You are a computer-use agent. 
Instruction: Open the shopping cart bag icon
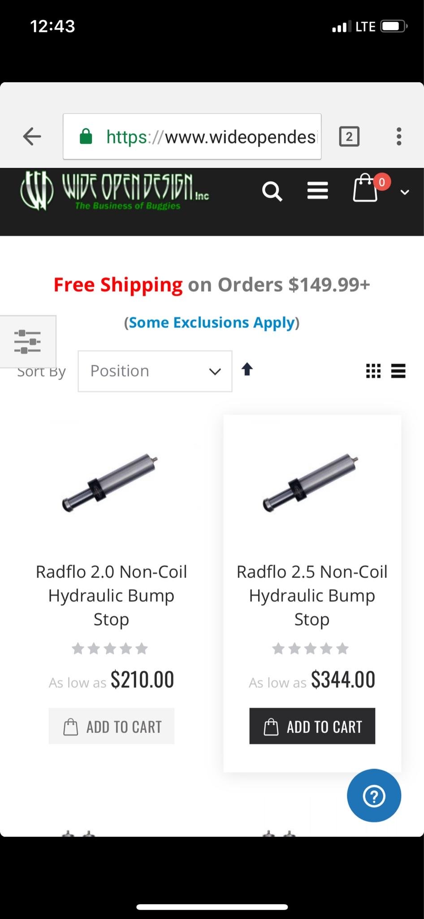[x=365, y=189]
